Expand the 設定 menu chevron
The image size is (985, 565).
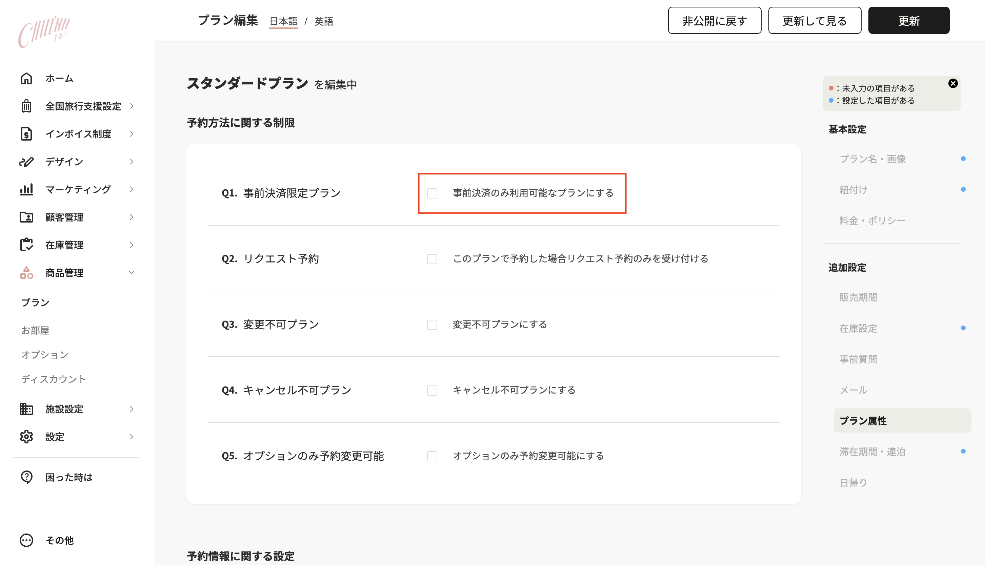point(132,437)
